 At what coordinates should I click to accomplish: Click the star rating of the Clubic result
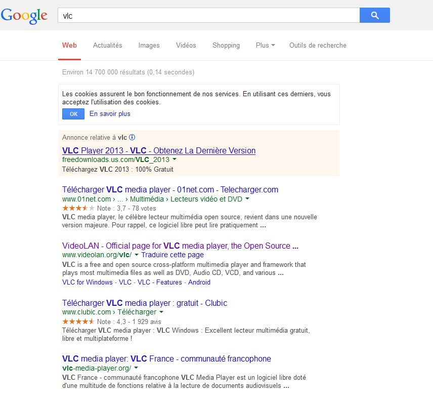(x=78, y=322)
